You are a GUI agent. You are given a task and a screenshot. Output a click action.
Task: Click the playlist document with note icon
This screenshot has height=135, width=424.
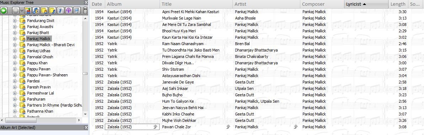[61, 11]
